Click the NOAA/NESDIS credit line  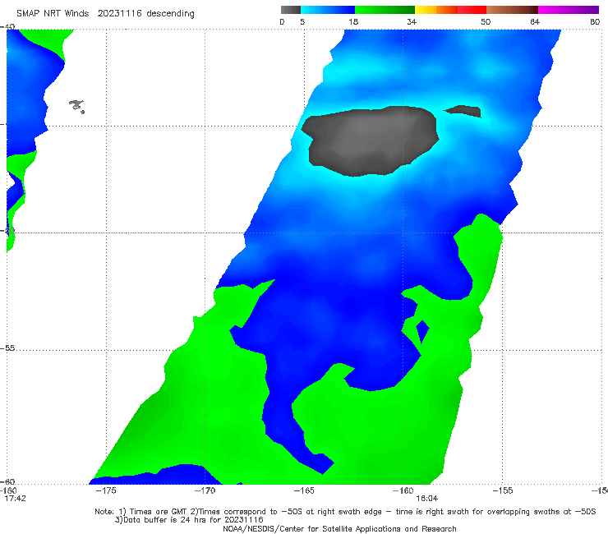(x=339, y=529)
